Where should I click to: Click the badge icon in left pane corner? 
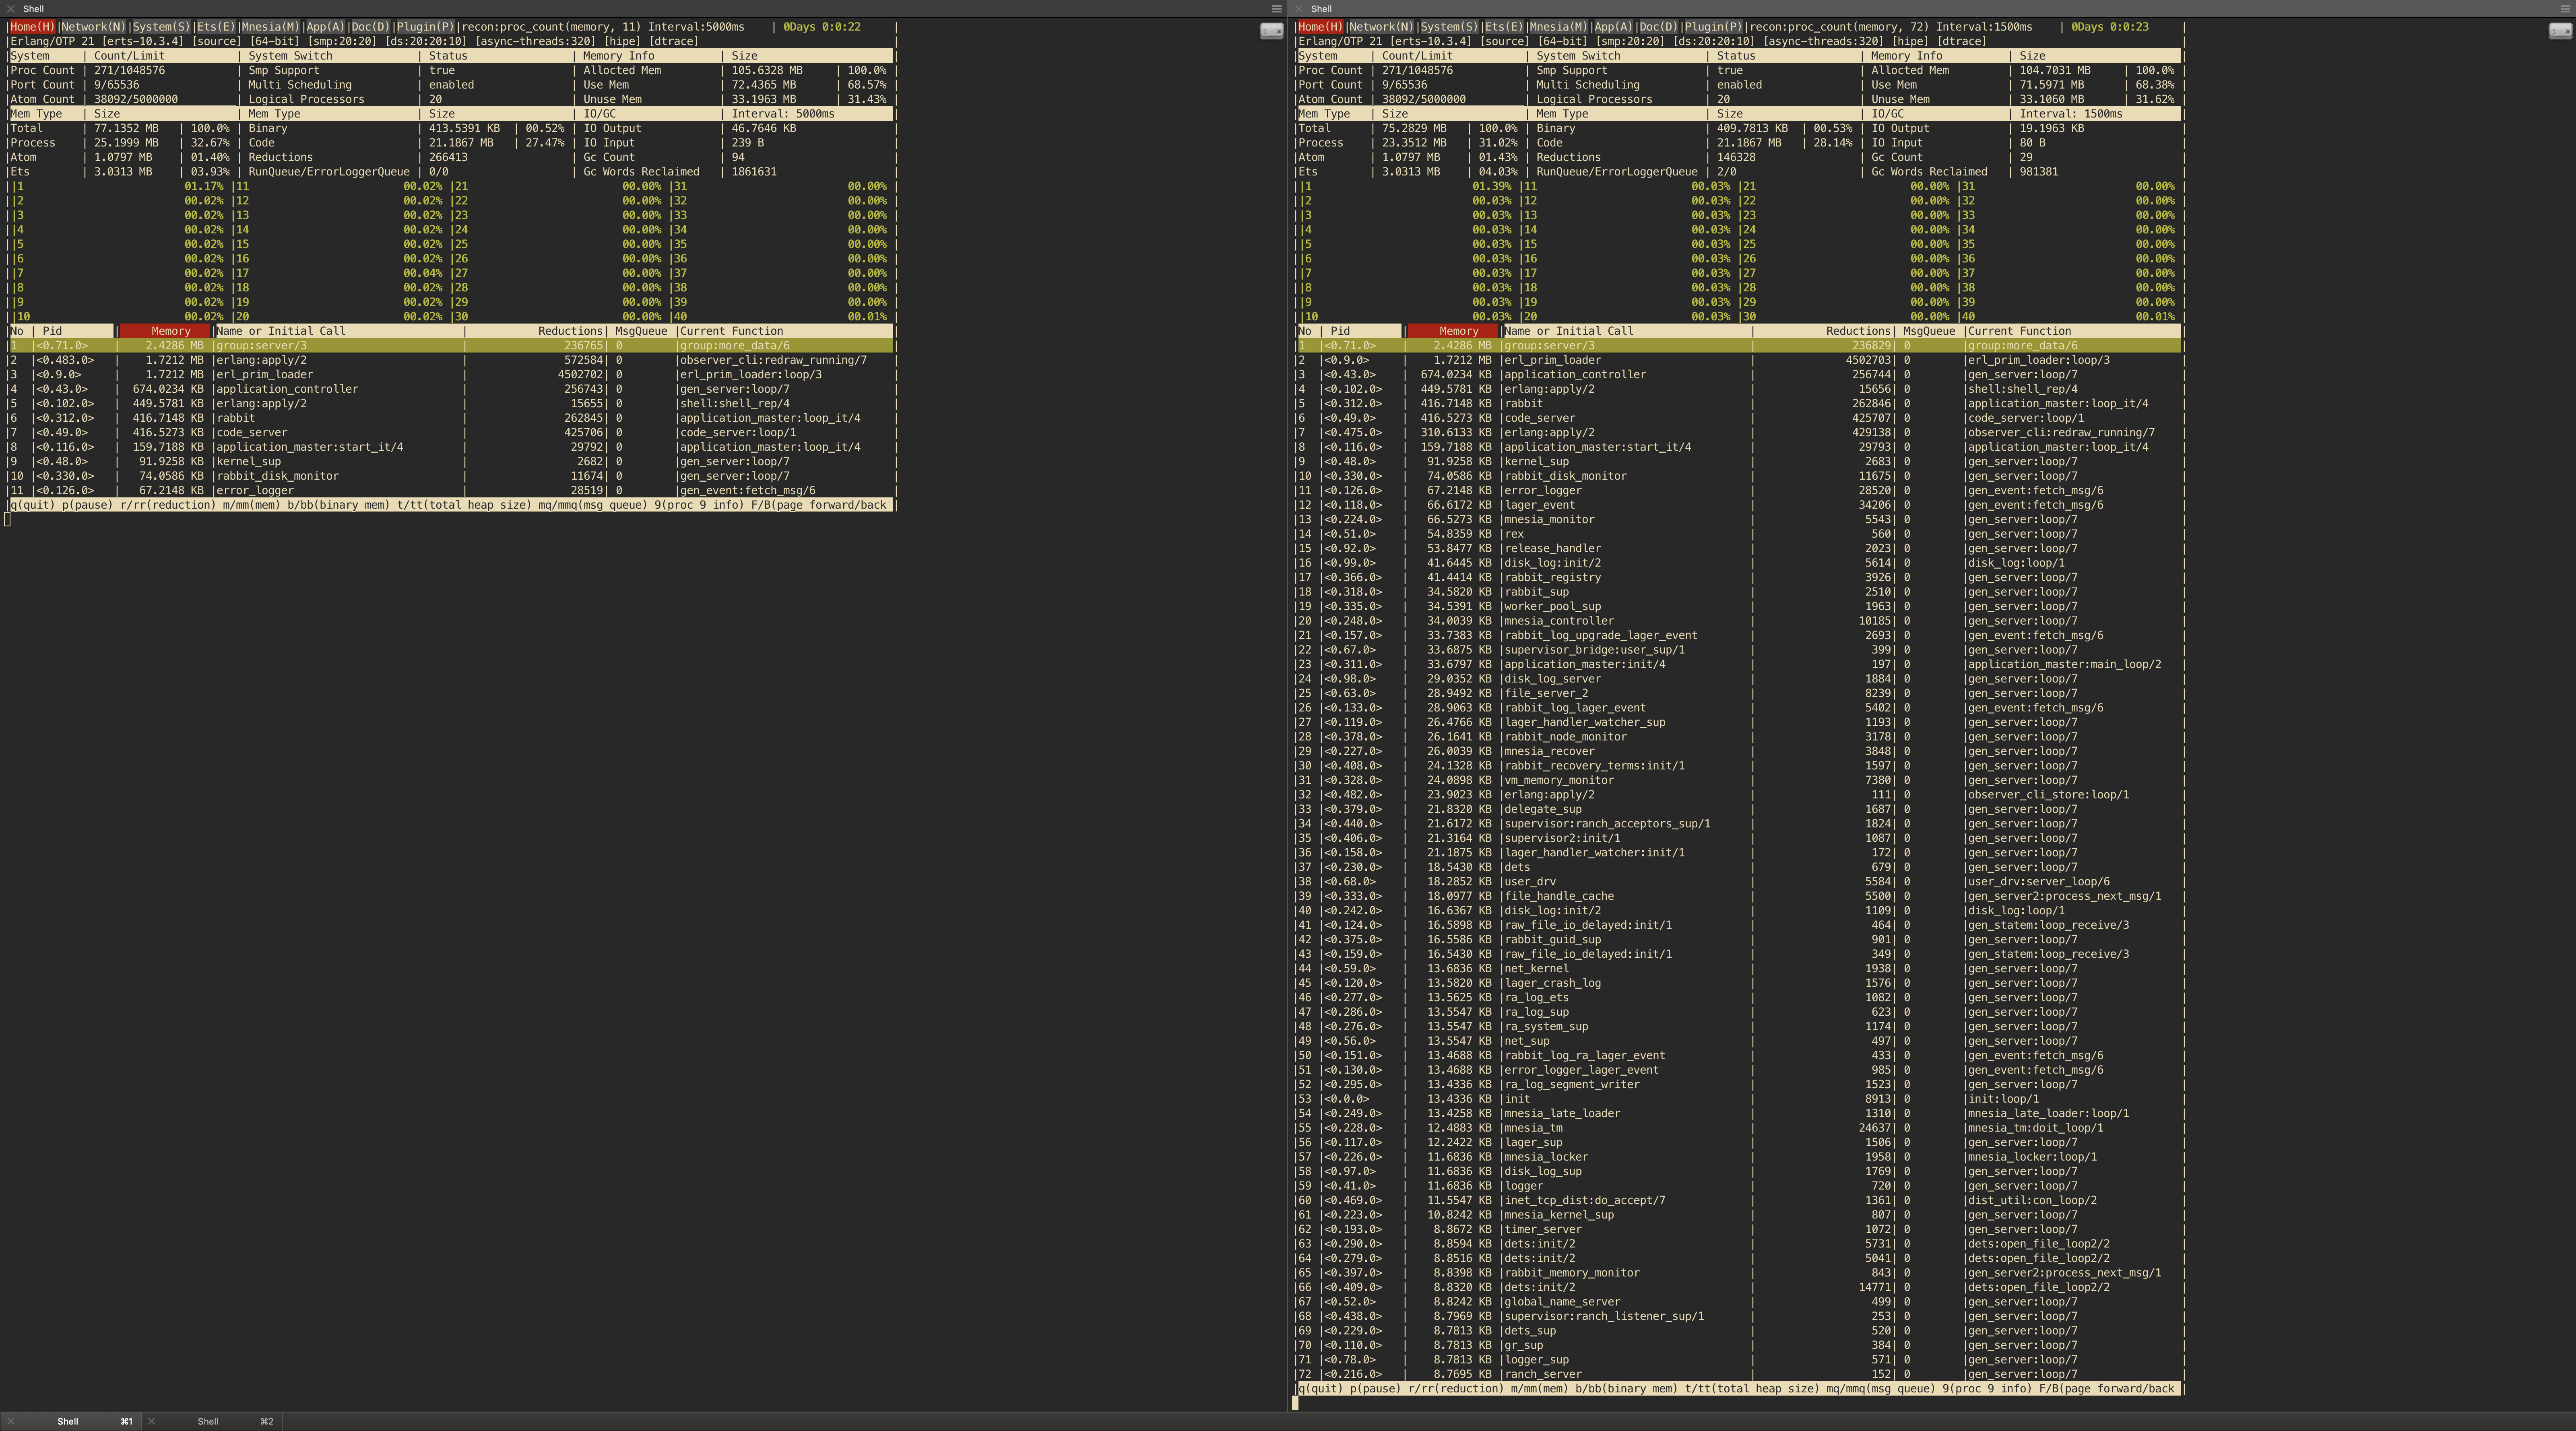coord(1271,31)
